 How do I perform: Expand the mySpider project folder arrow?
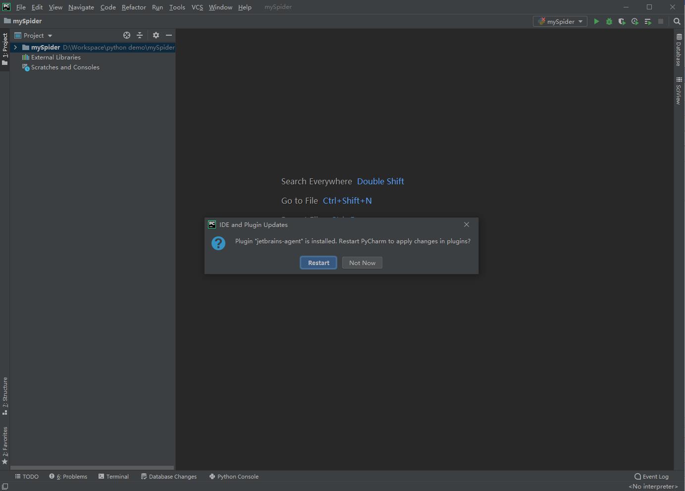click(x=15, y=48)
